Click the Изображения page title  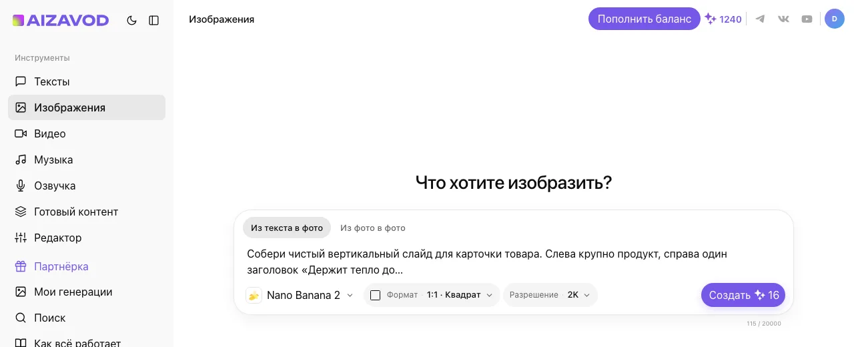[x=222, y=19]
